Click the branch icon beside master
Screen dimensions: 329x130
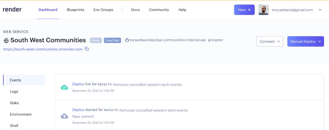pos(209,40)
